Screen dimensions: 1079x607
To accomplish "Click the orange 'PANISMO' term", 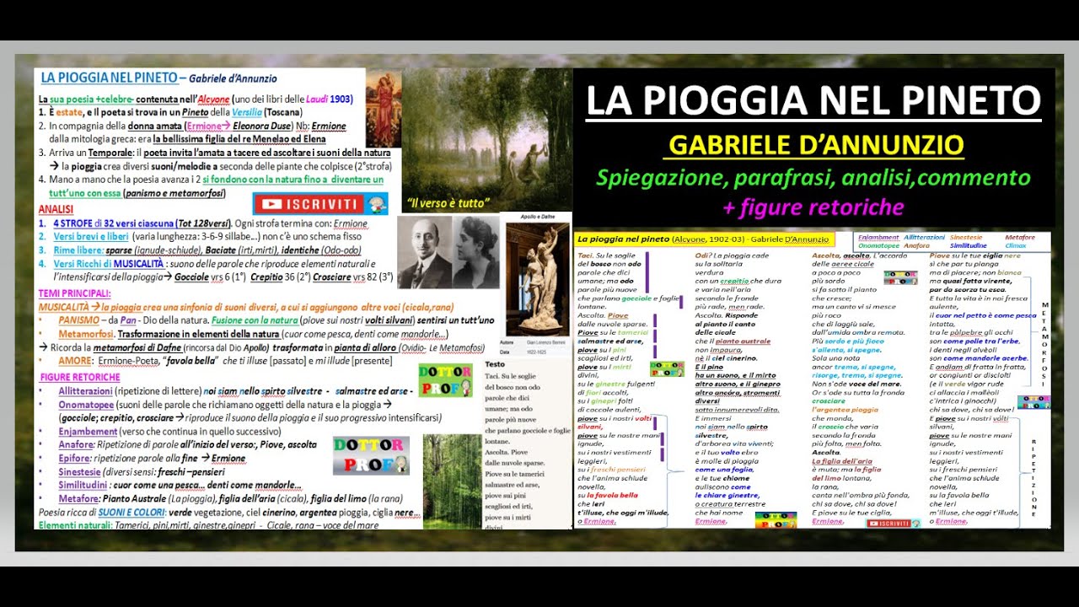I will [x=78, y=320].
